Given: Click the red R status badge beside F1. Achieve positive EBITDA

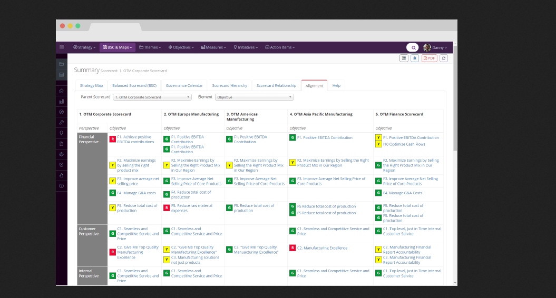Looking at the screenshot, I should tap(112, 139).
